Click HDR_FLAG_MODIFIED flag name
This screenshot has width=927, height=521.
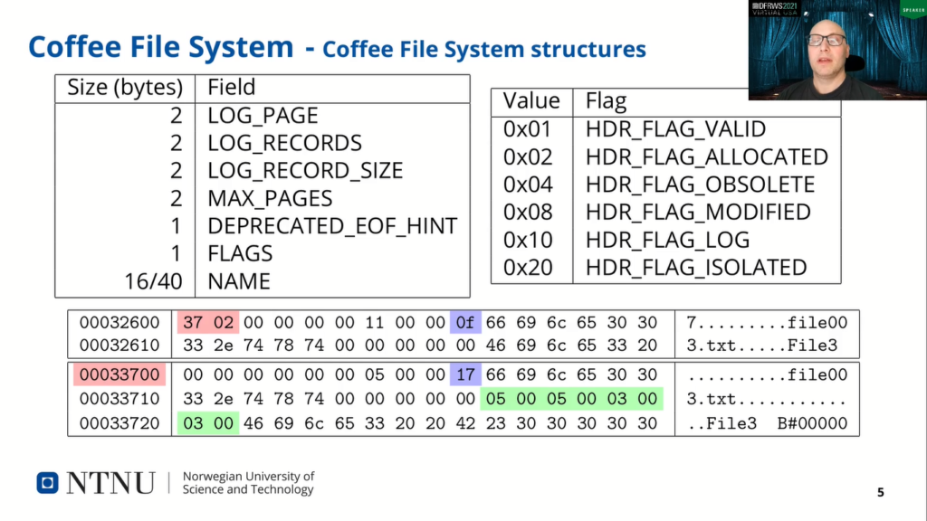(x=698, y=212)
